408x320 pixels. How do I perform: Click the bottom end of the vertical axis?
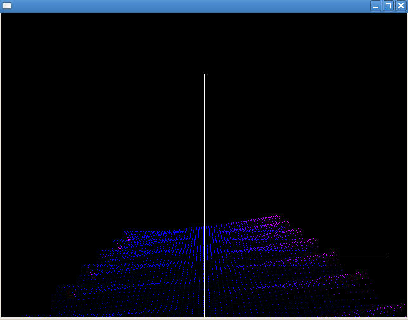pyautogui.click(x=204, y=316)
